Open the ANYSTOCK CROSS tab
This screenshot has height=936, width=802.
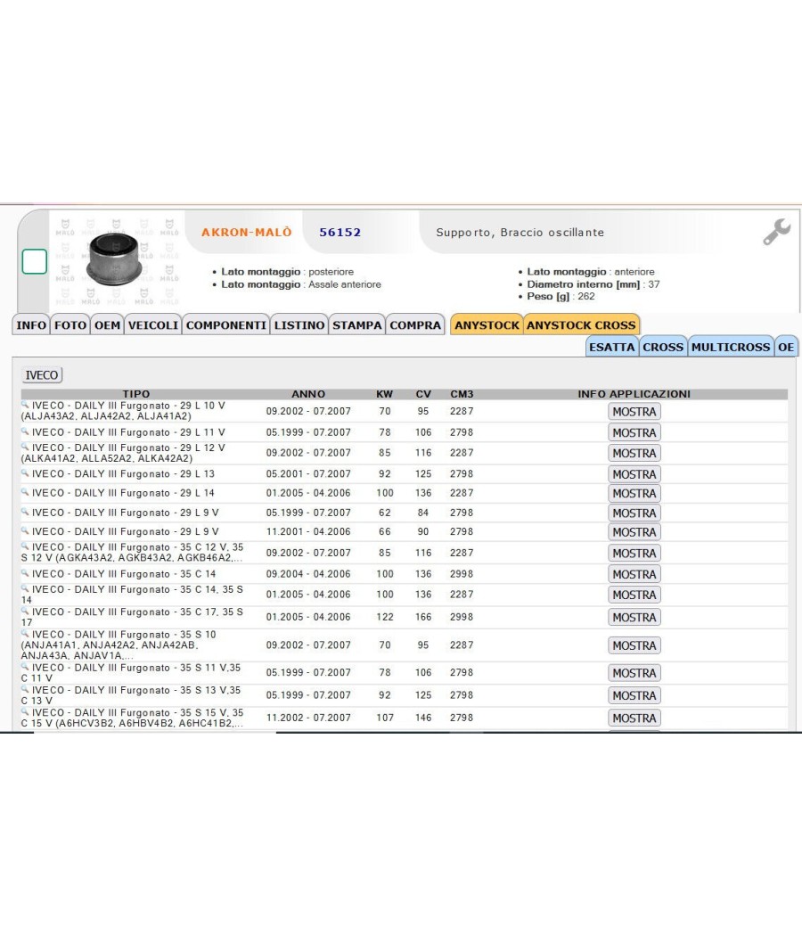click(x=581, y=324)
